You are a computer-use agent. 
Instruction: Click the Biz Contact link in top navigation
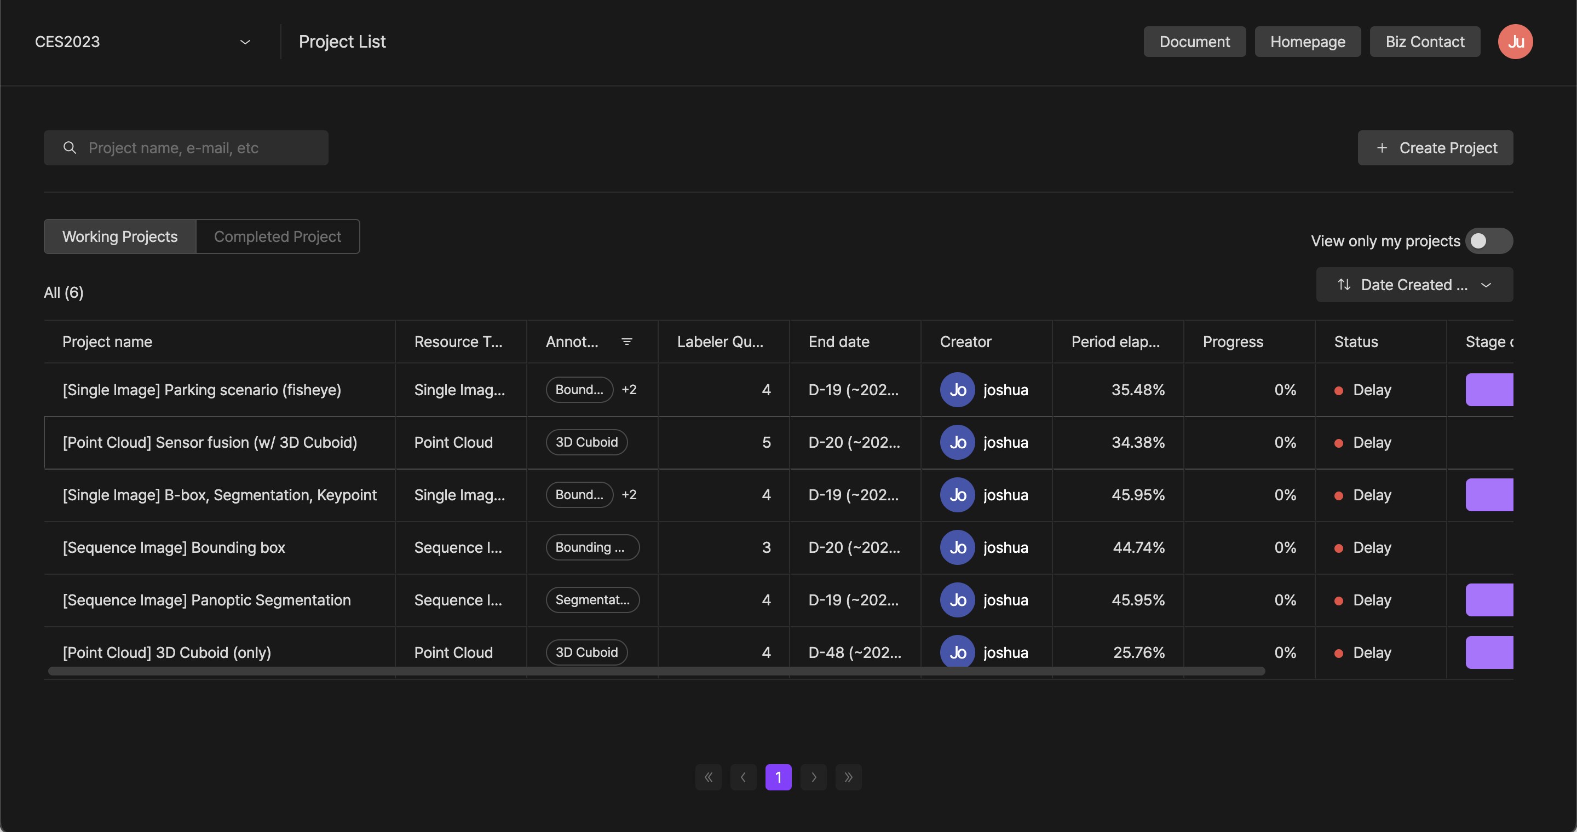coord(1425,42)
